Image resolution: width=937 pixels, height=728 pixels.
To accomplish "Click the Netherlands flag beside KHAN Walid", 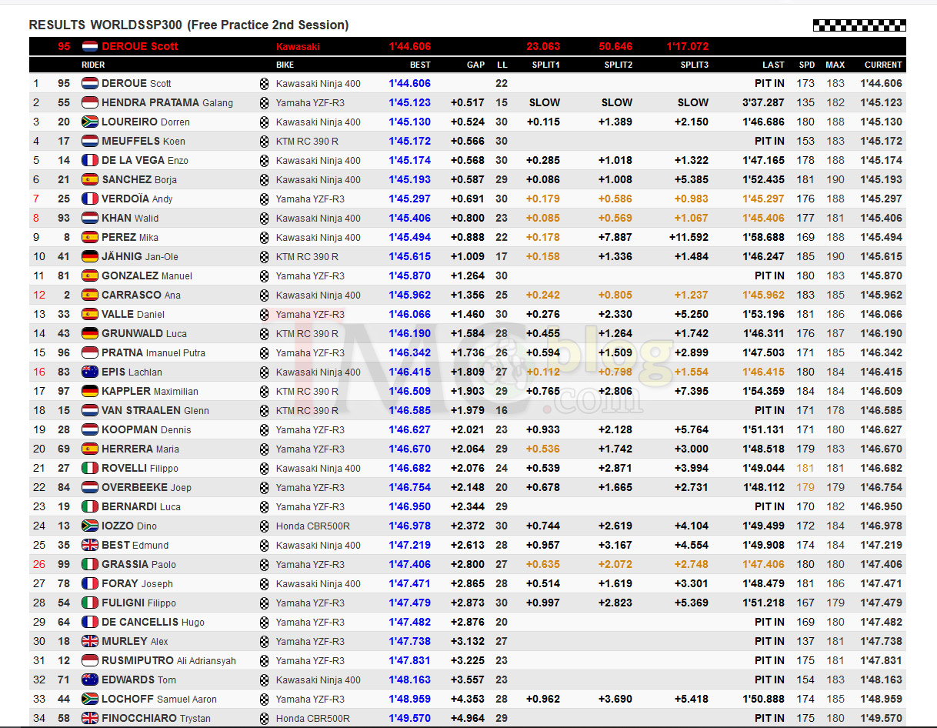I will [89, 218].
